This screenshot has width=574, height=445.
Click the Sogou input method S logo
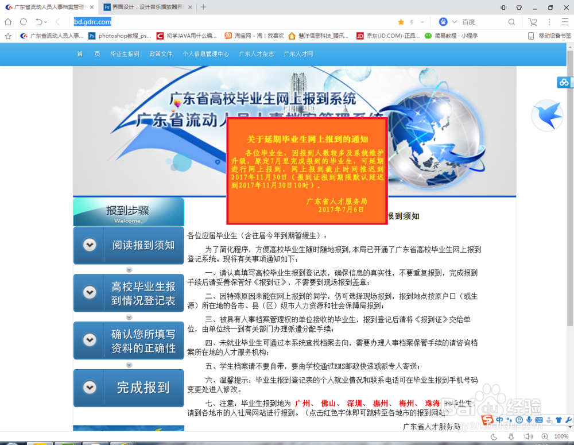(x=487, y=420)
